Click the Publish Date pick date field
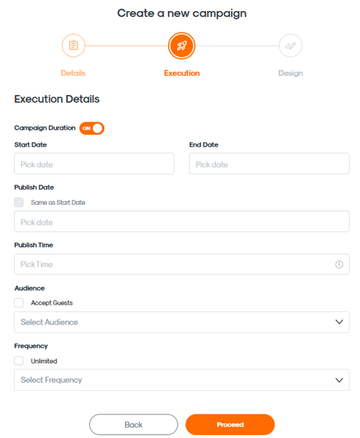The height and width of the screenshot is (438, 360). (x=182, y=222)
